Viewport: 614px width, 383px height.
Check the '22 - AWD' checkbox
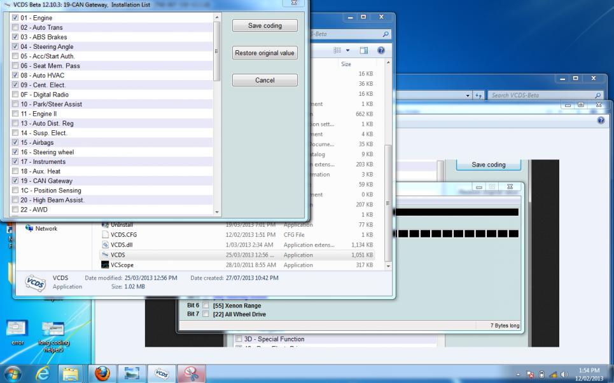[x=15, y=210]
